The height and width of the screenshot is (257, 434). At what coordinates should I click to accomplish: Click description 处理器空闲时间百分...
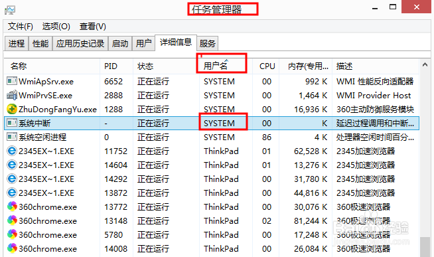click(376, 137)
